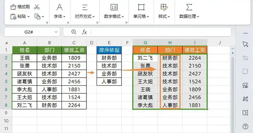
Task: Expand the Copy dropdown arrow
Action: (43, 16)
